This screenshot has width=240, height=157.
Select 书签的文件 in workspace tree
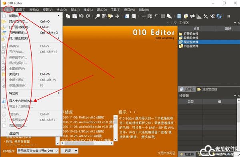coord(191,46)
